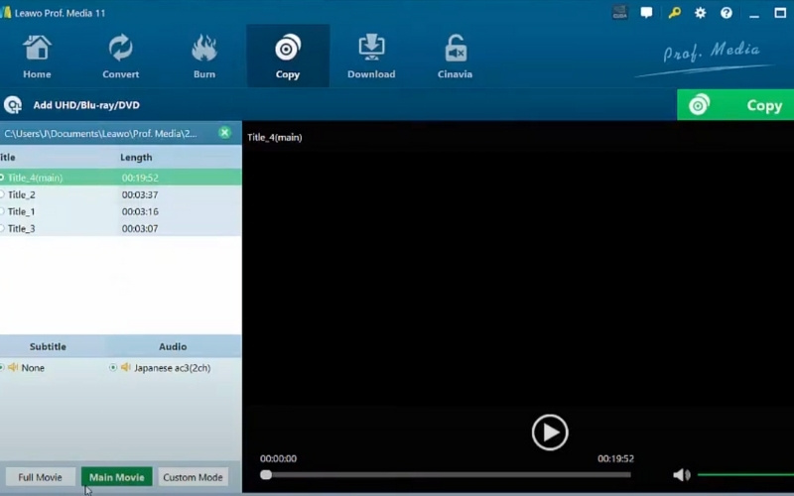This screenshot has width=794, height=496.
Task: Remove loaded source with green X icon
Action: click(224, 133)
